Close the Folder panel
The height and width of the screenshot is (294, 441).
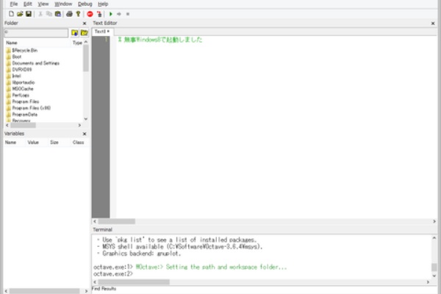tap(84, 24)
